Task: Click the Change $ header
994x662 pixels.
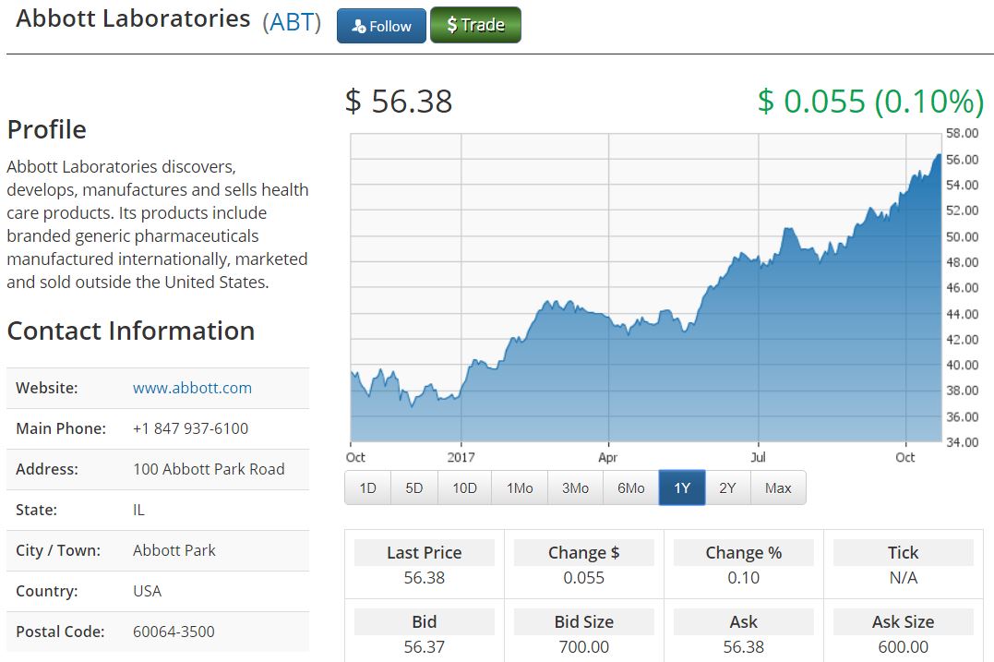Action: point(584,552)
